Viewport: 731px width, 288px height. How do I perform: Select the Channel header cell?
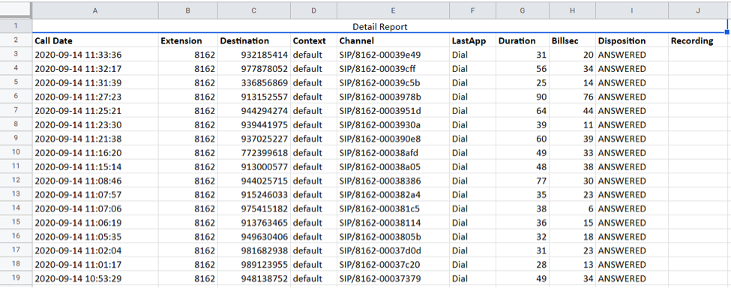[393, 40]
